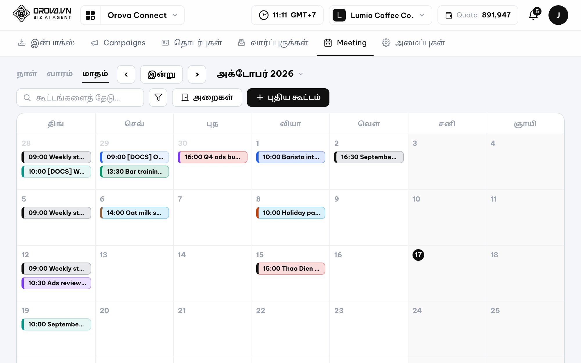This screenshot has height=363, width=581.
Task: Click the Orova.vn logo
Action: 42,14
